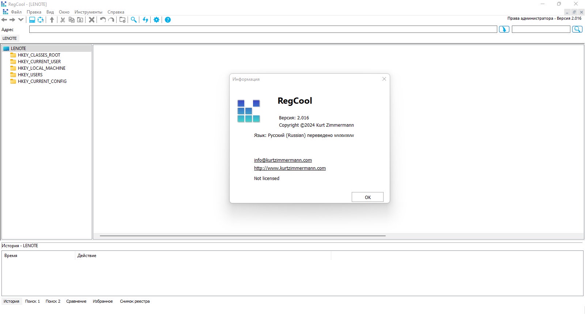Click the blue computer icon in the toolbar
Image resolution: width=585 pixels, height=314 pixels.
point(32,20)
